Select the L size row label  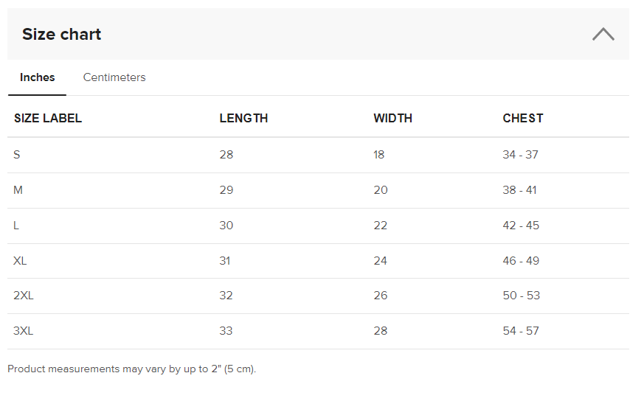(16, 226)
